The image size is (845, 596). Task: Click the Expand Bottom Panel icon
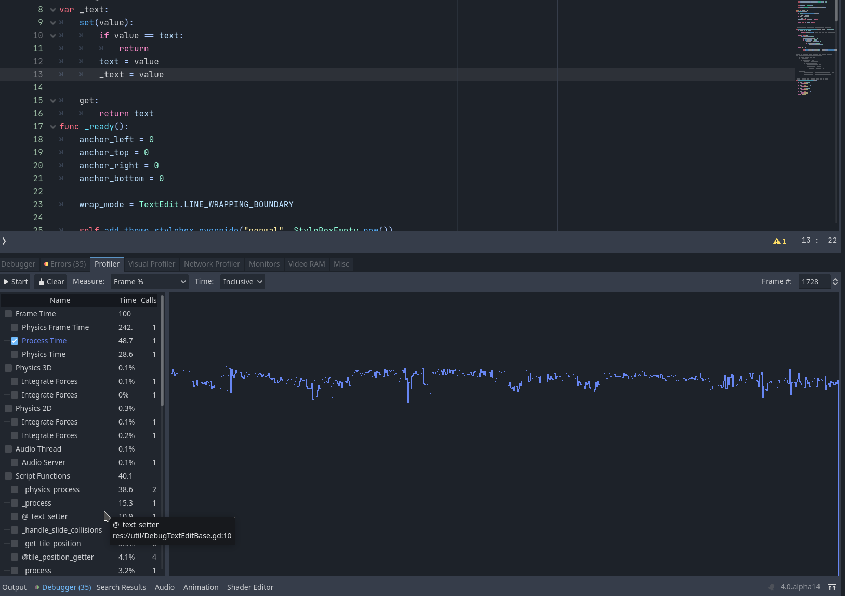tap(832, 587)
